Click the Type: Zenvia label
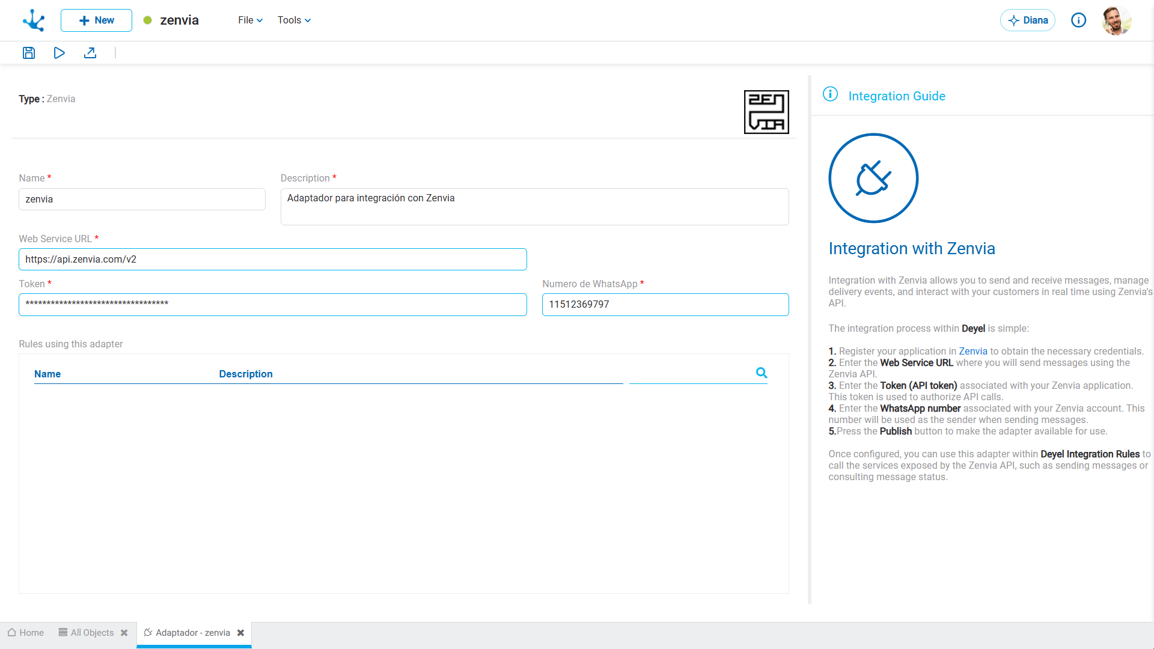1154x649 pixels. pos(47,99)
